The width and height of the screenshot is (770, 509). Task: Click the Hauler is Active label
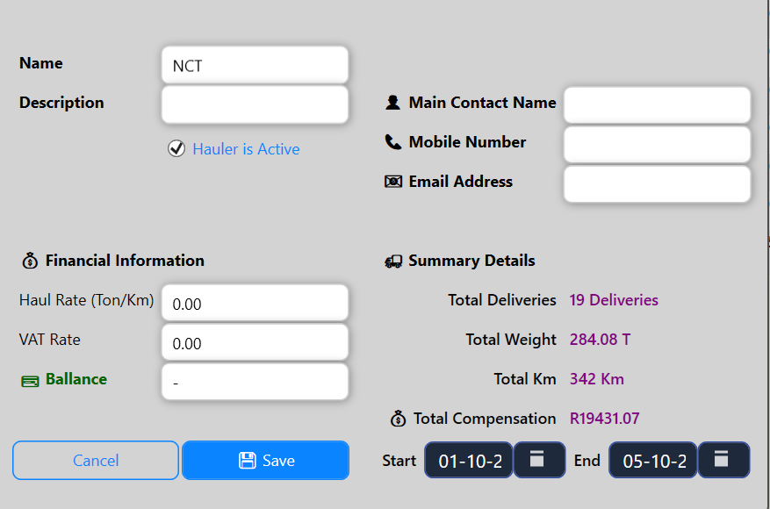click(246, 148)
